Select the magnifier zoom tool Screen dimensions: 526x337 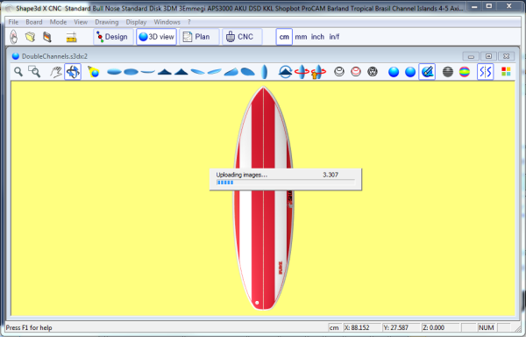tap(18, 71)
